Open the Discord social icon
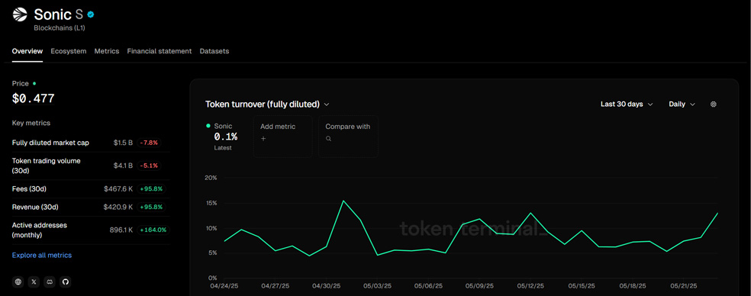751x296 pixels. 50,282
